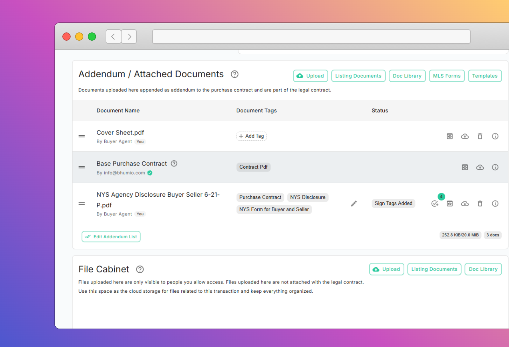Image resolution: width=509 pixels, height=347 pixels.
Task: Click the Purchase Contract tag
Action: pyautogui.click(x=260, y=197)
